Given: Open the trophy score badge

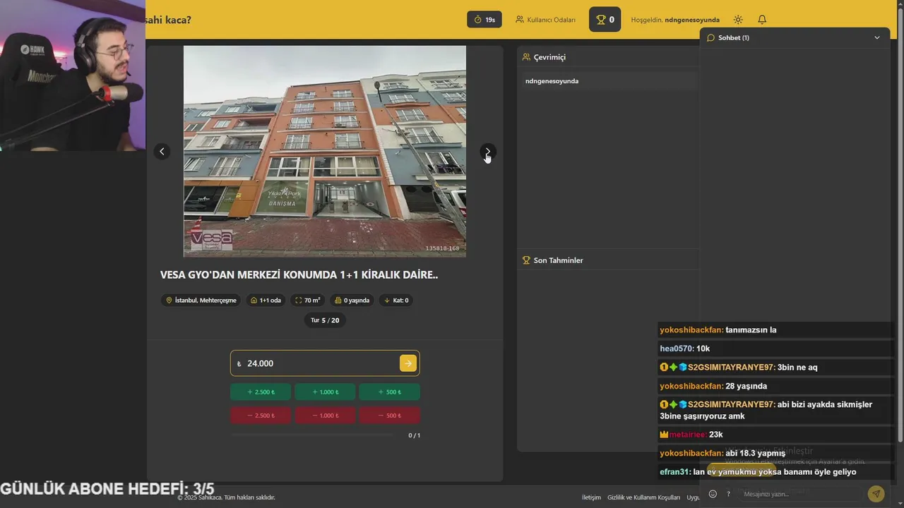Looking at the screenshot, I should point(605,20).
